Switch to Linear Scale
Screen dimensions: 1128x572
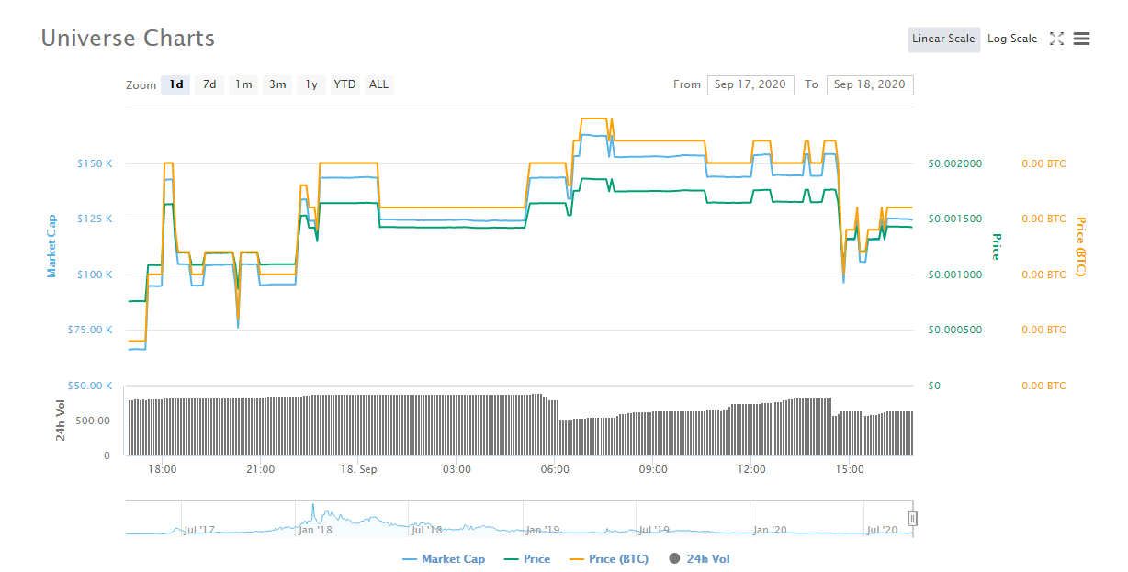point(943,39)
